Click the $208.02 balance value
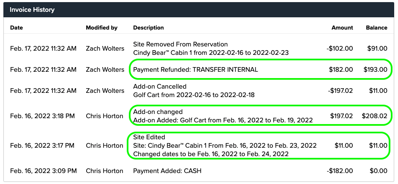Image resolution: width=398 pixels, height=184 pixels. tap(374, 116)
